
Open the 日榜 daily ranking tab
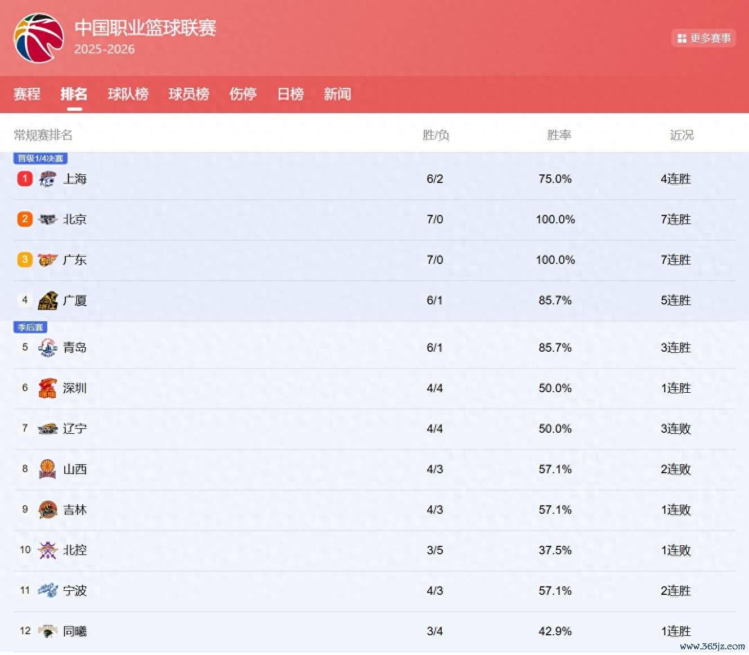pos(290,94)
